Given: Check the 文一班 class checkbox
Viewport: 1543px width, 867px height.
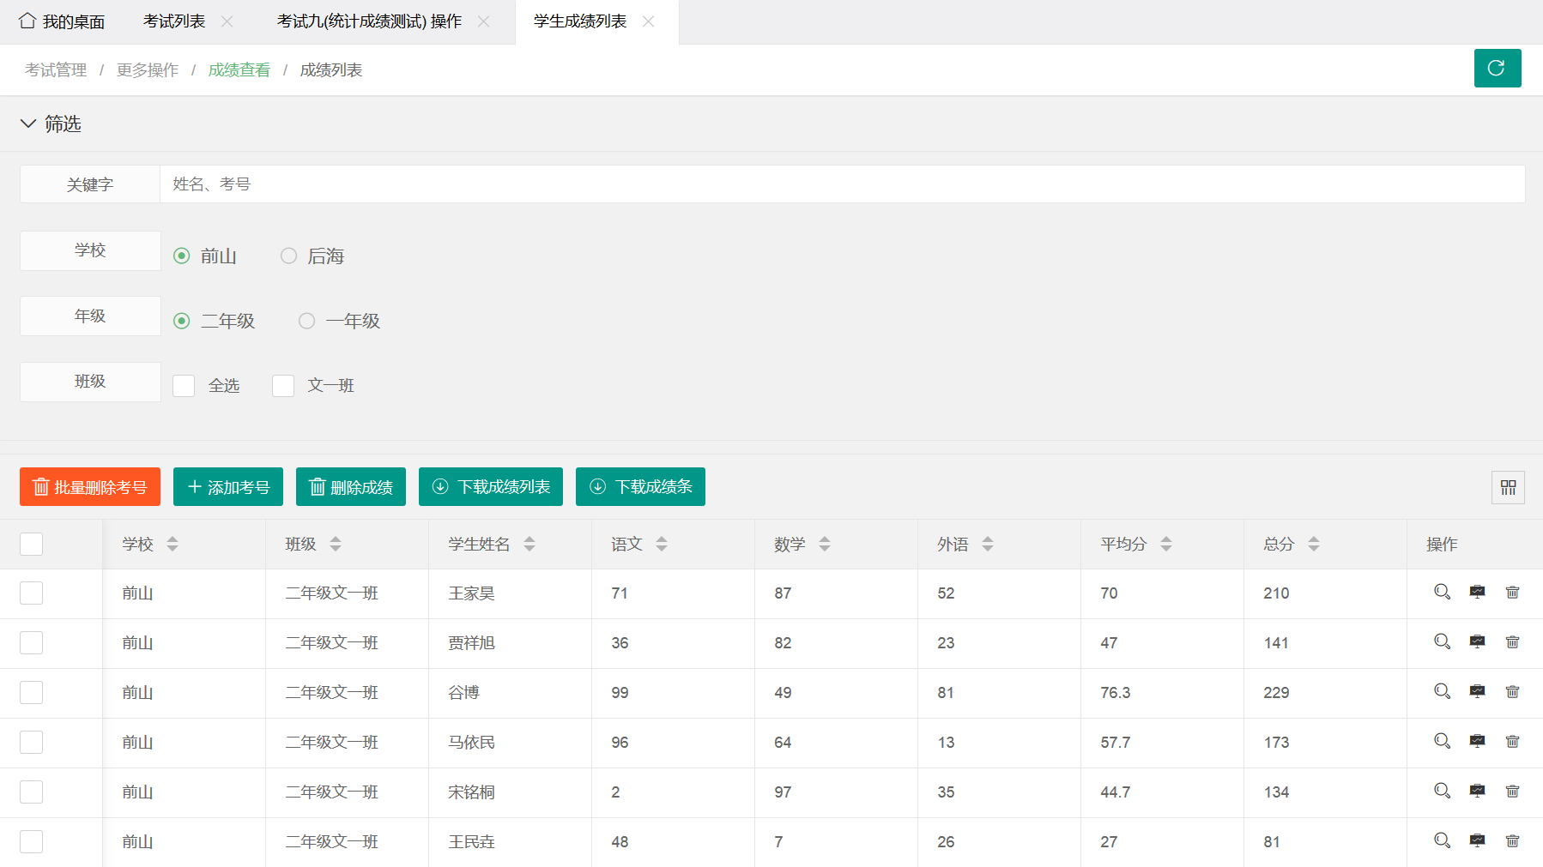Looking at the screenshot, I should [x=283, y=386].
